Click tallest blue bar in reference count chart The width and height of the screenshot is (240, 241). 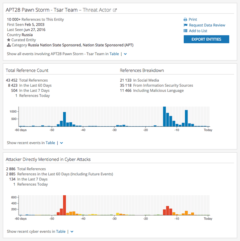coord(164,117)
